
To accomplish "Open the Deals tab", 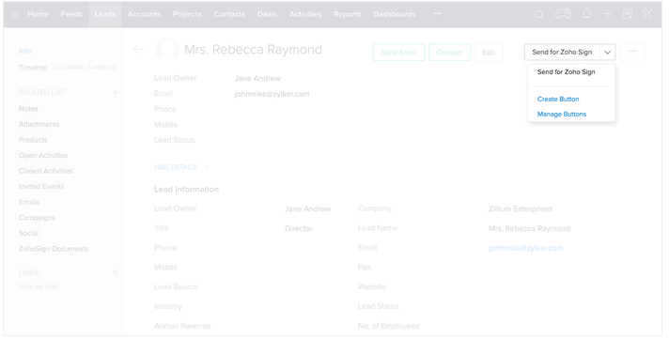I will (267, 14).
